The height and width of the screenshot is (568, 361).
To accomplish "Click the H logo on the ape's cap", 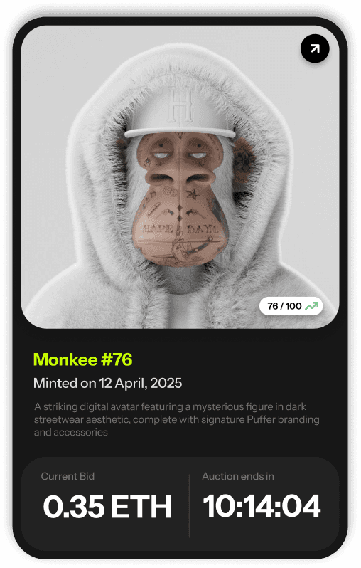I will (x=180, y=105).
